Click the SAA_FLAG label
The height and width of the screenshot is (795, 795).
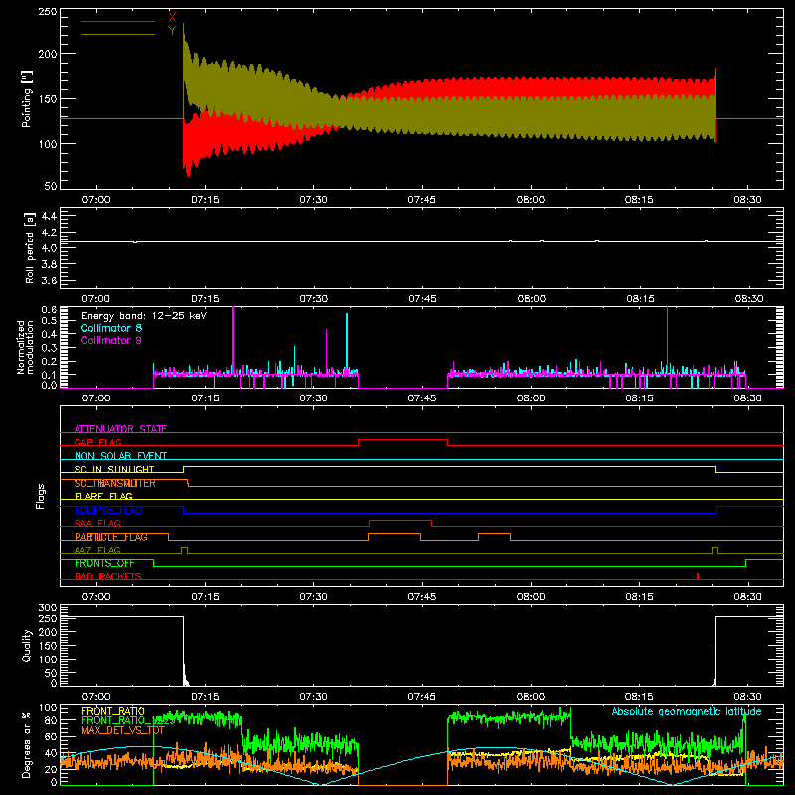point(97,523)
